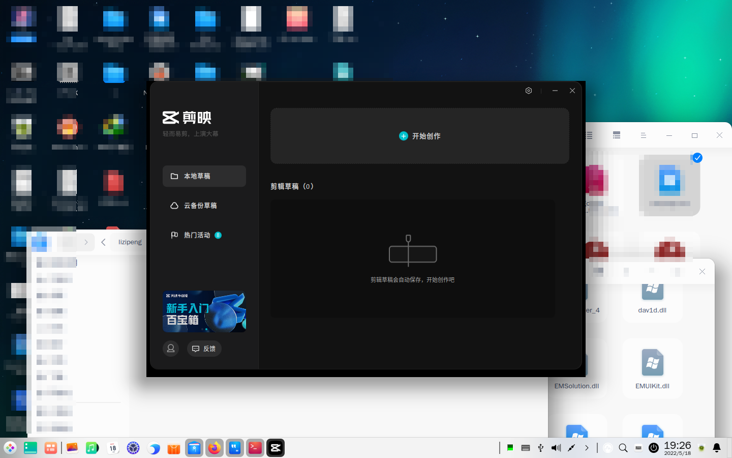
Task: Click the 反馈 feedback button
Action: [204, 349]
